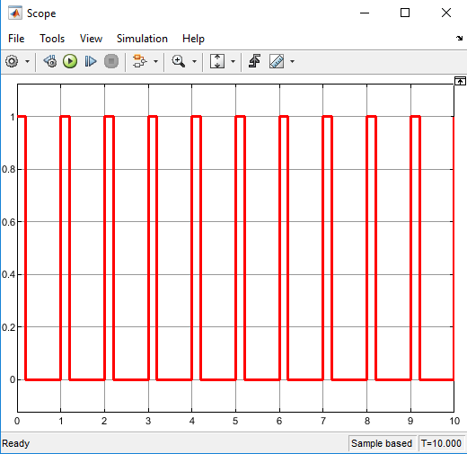467x454 pixels.
Task: Highlight the Simulink block icon
Action: point(139,61)
